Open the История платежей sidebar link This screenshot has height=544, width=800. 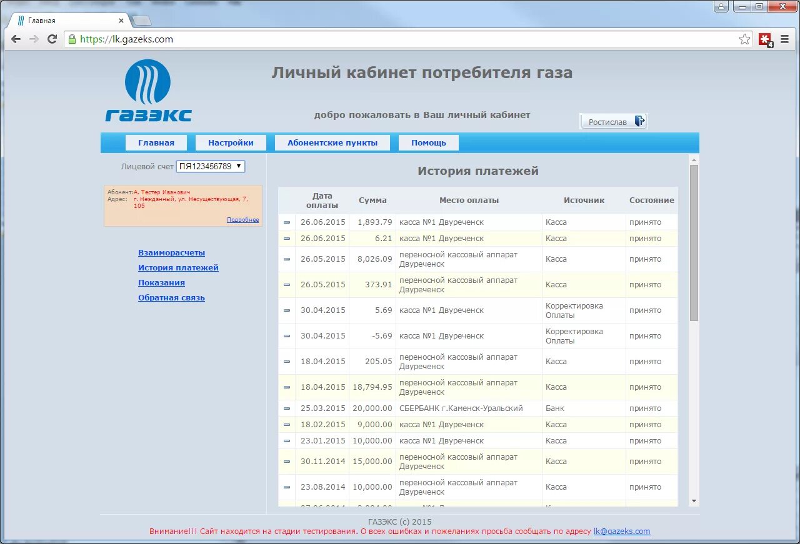(x=178, y=268)
